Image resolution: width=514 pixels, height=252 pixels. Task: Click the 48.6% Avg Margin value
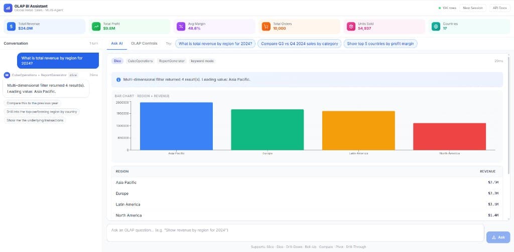click(x=194, y=29)
